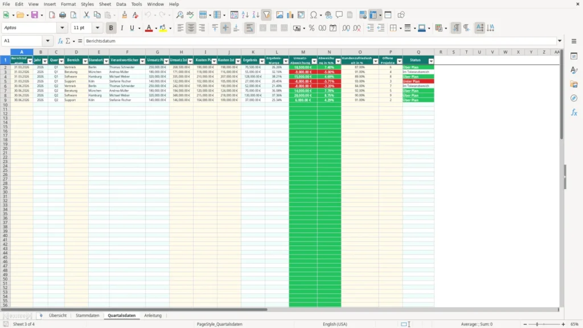Insert special character Omega icon
583x328 pixels.
click(x=314, y=15)
